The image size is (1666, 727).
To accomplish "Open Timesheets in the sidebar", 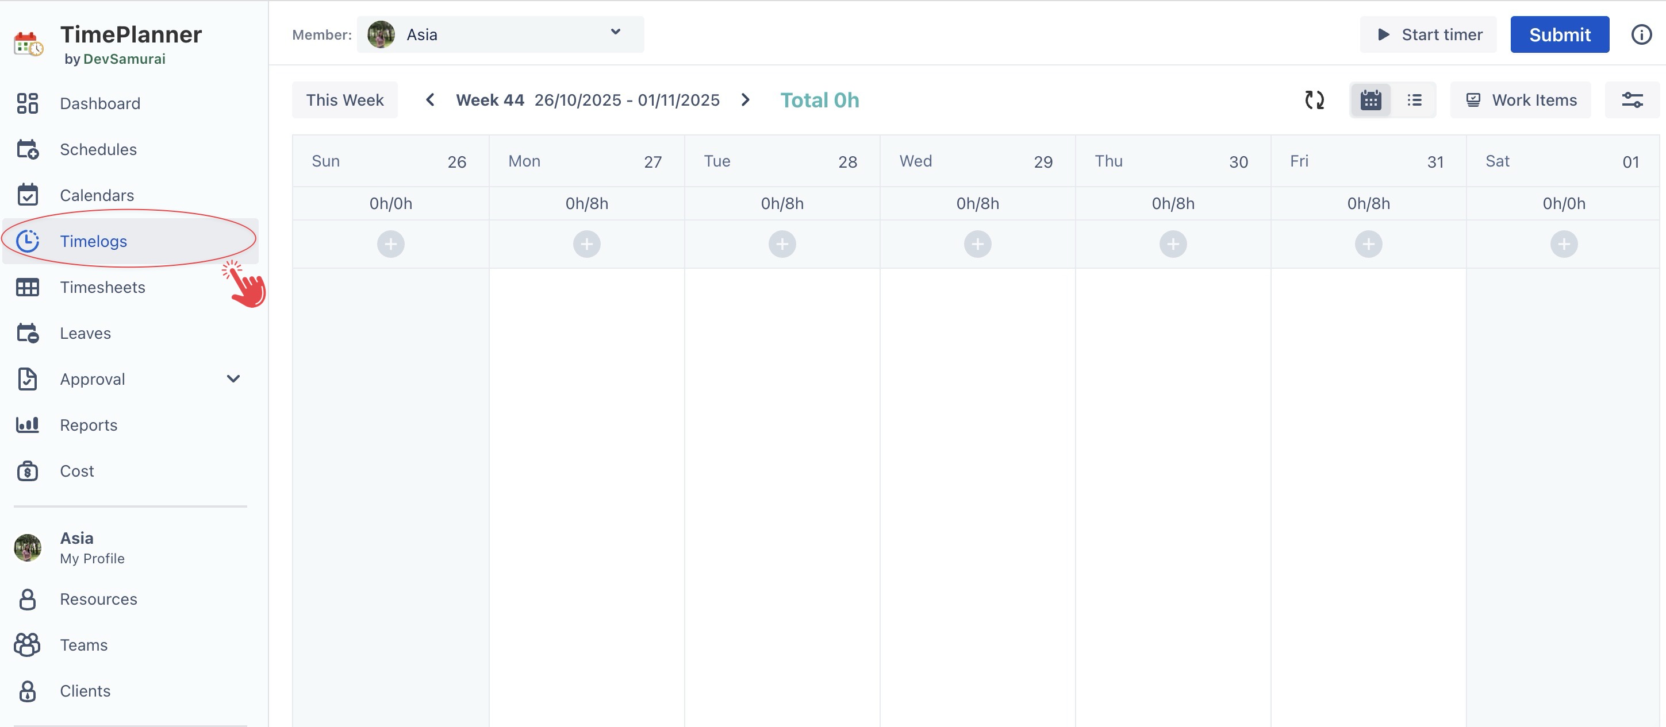I will 102,288.
